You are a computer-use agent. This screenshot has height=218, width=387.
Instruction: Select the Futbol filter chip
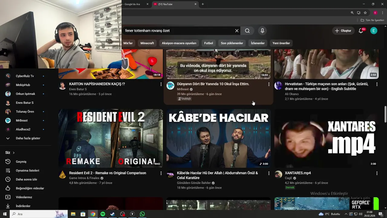(209, 43)
